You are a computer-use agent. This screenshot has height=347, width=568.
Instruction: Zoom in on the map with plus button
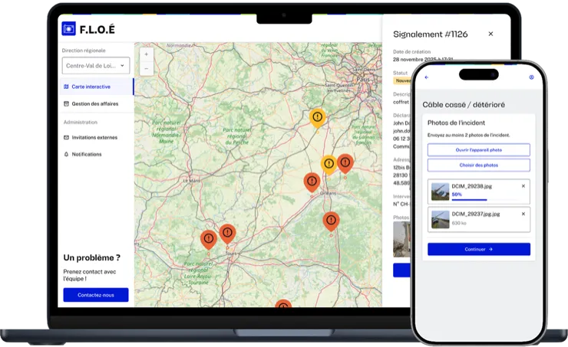[147, 54]
